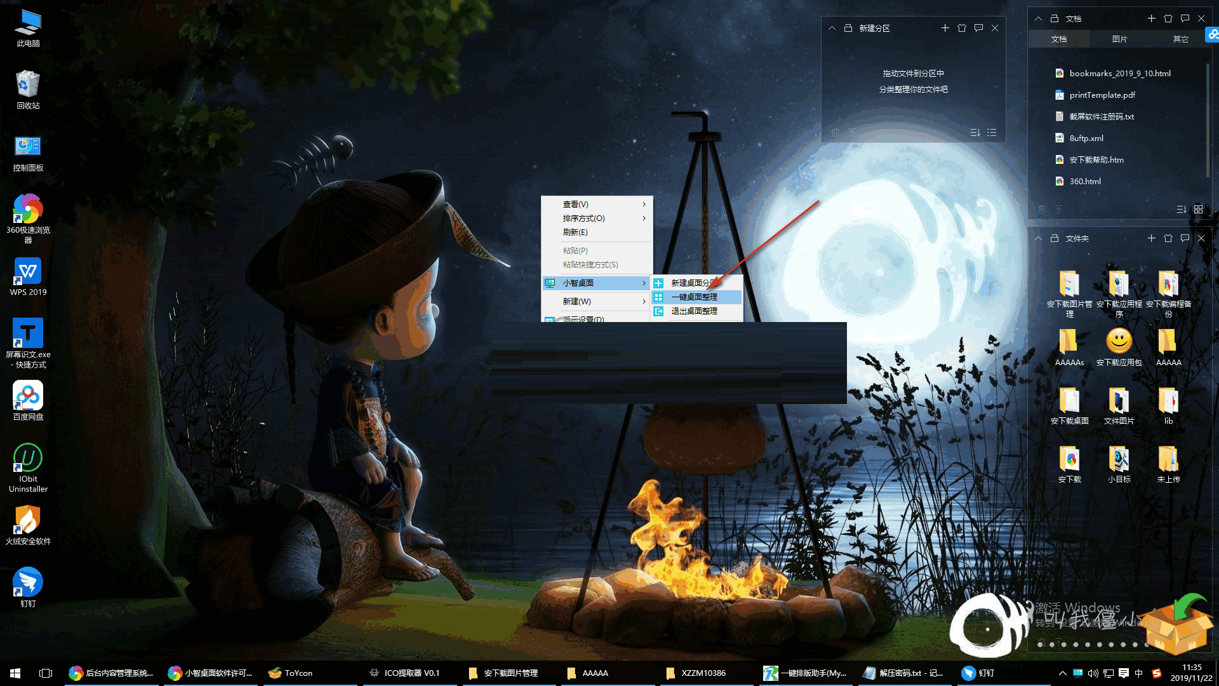Click the blue cloud icon at screen edge
Viewport: 1219px width, 686px height.
tap(1213, 35)
